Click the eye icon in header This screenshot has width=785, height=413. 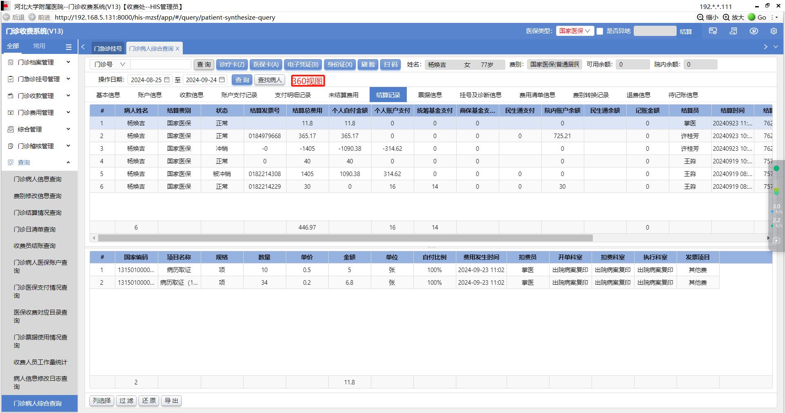(754, 31)
